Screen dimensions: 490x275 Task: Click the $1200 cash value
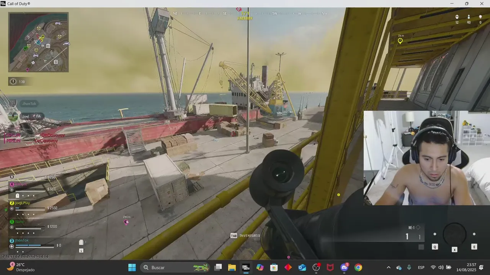(x=52, y=226)
